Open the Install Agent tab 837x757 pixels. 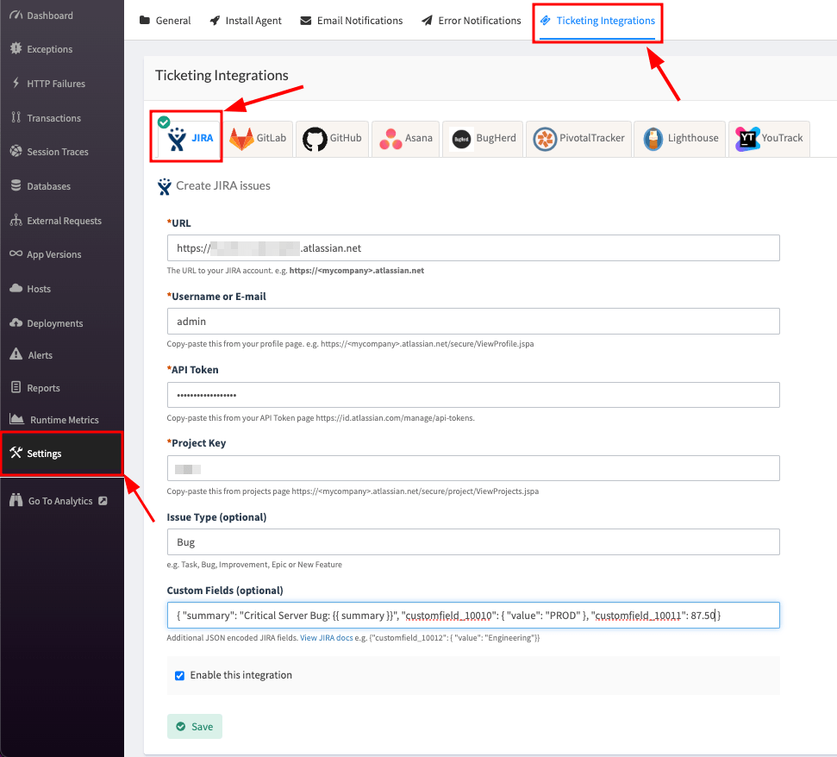(x=245, y=20)
